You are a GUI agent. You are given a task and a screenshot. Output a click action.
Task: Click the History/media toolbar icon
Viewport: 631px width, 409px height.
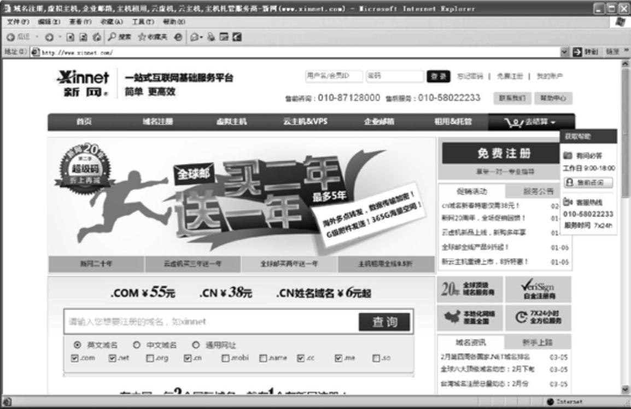(x=178, y=37)
